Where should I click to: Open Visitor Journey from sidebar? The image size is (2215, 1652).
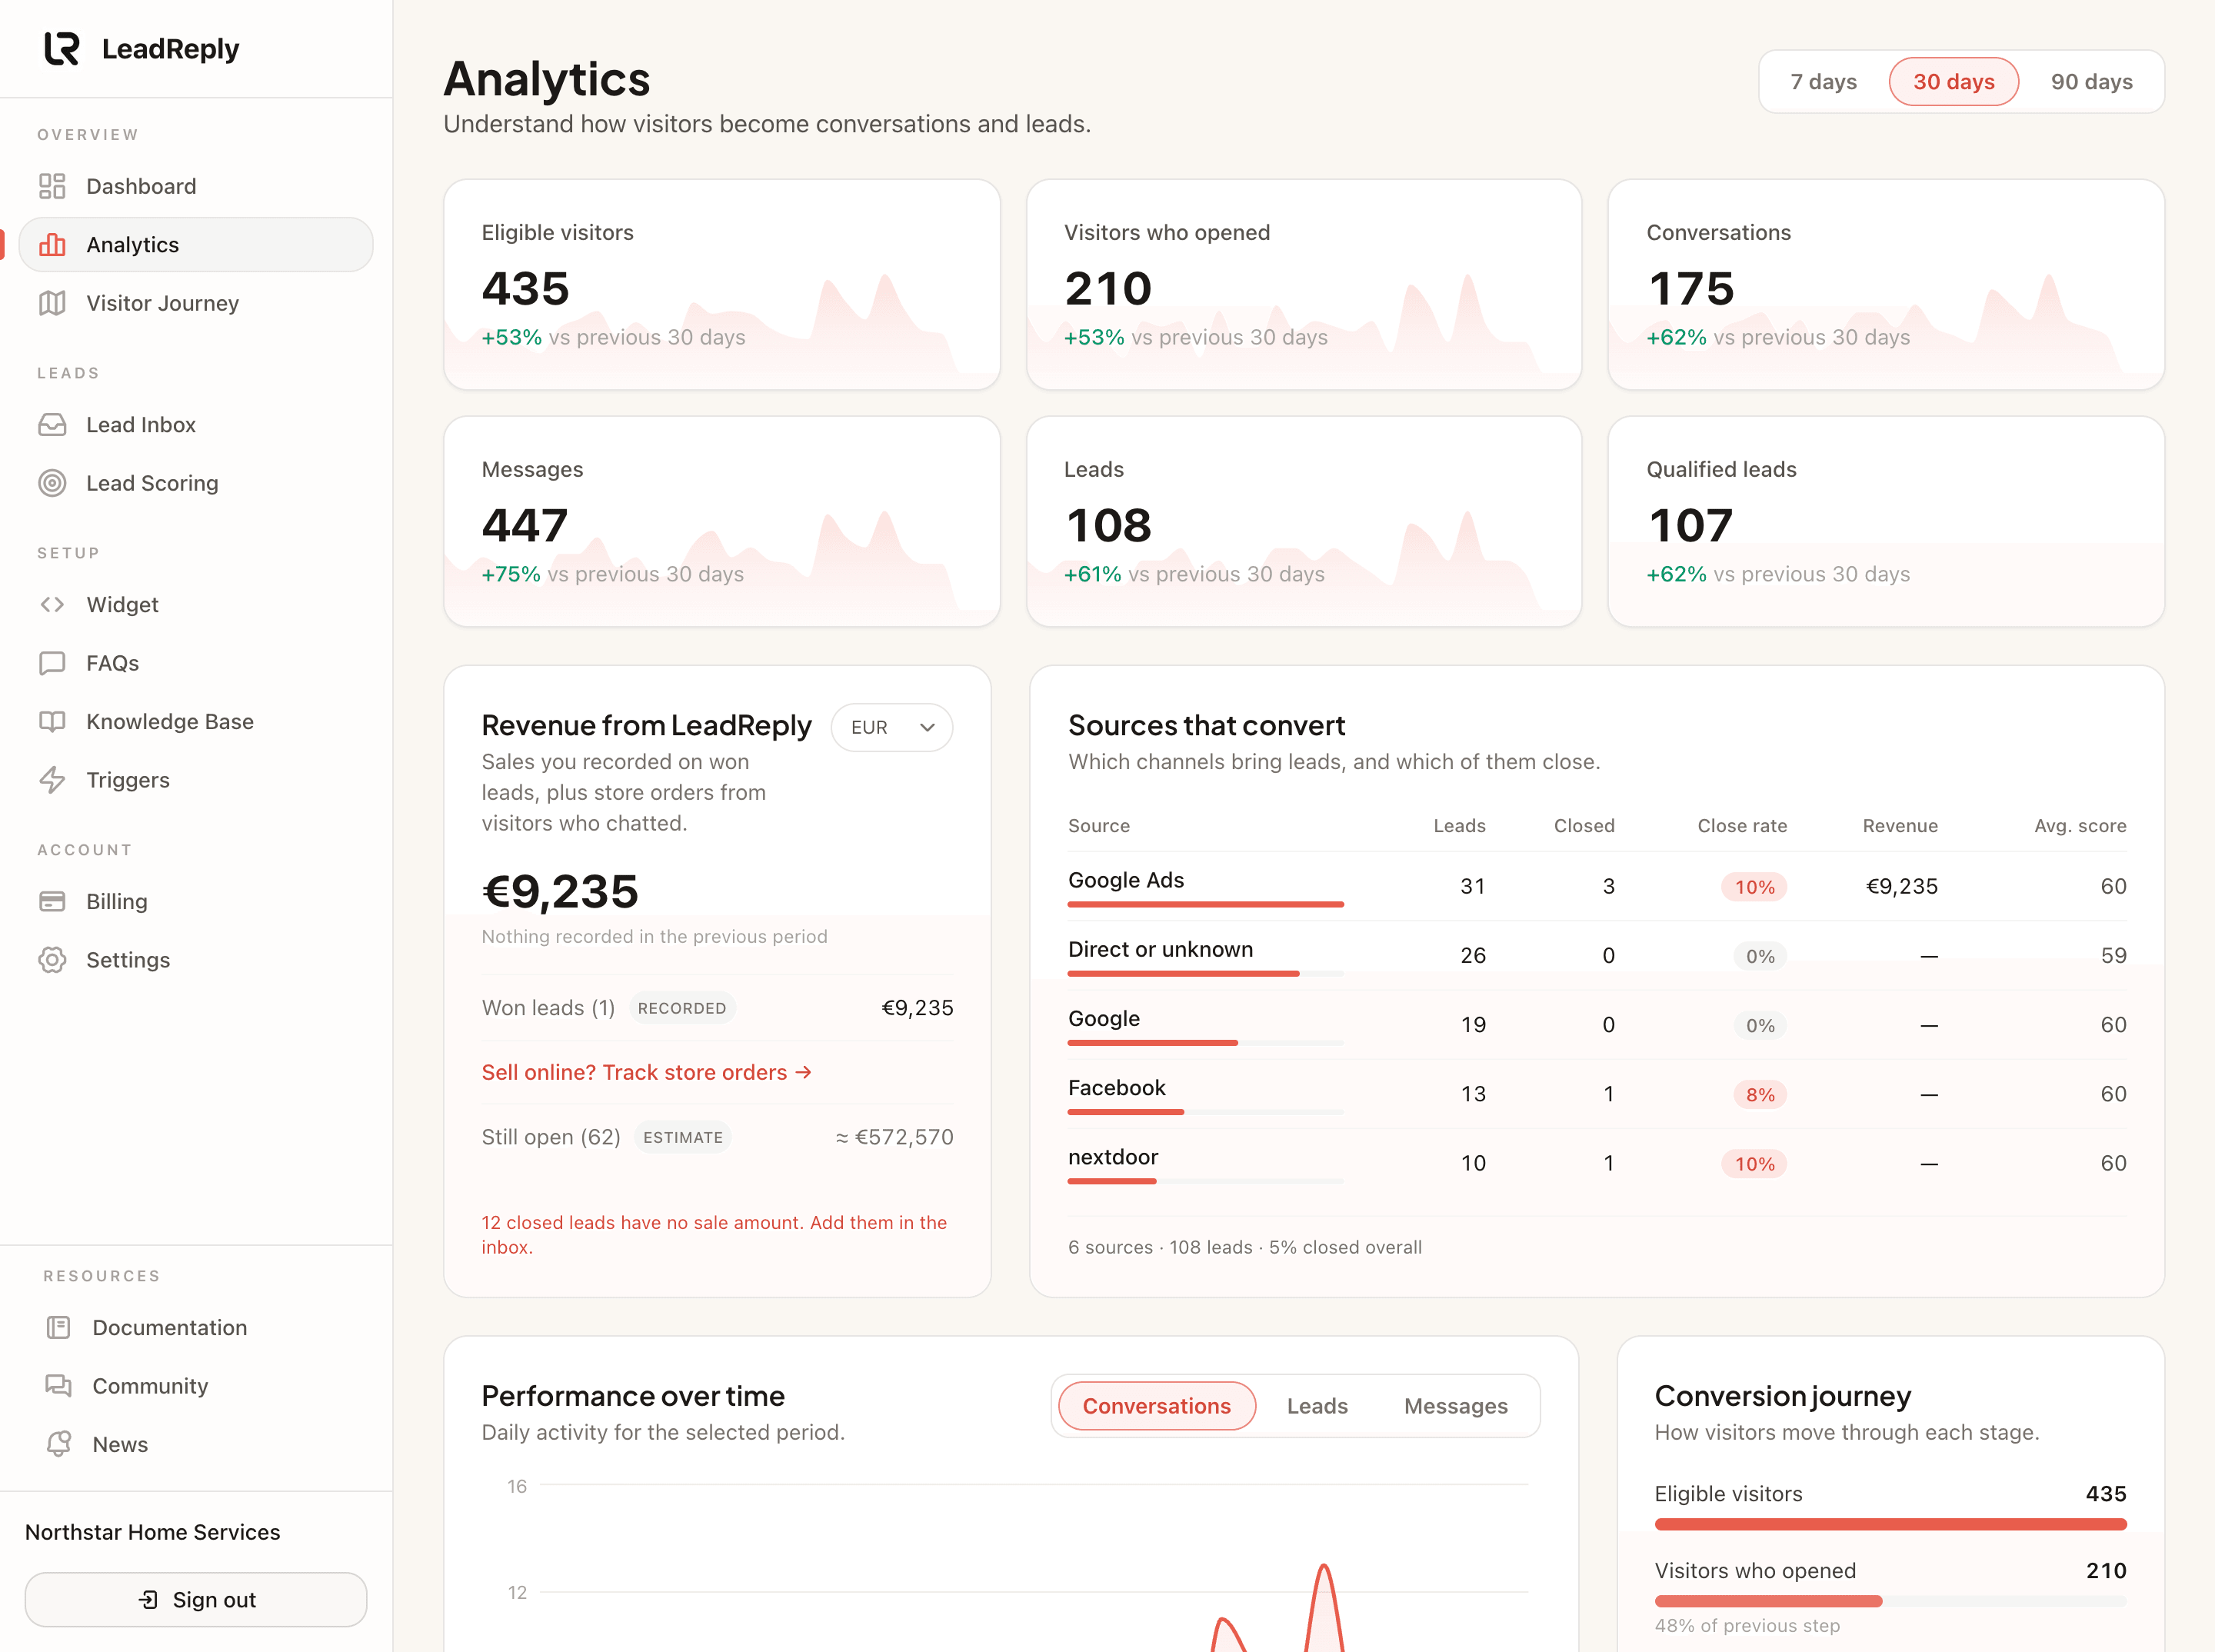[x=196, y=303]
